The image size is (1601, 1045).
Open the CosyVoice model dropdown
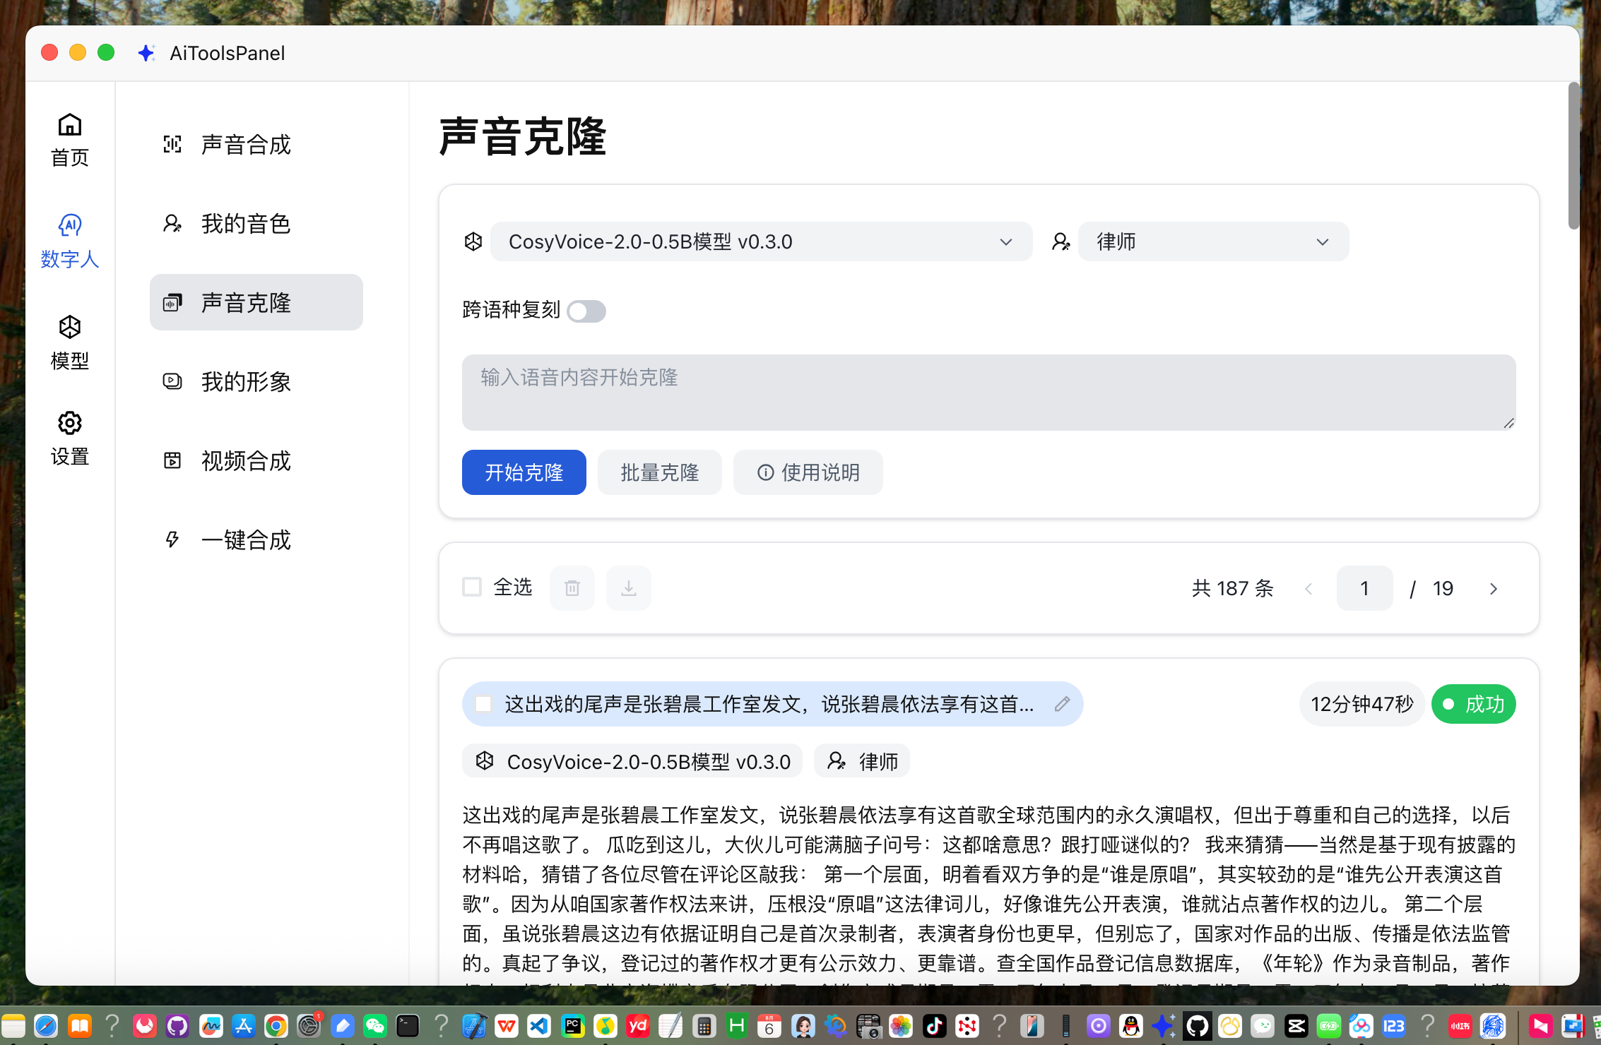click(x=761, y=241)
